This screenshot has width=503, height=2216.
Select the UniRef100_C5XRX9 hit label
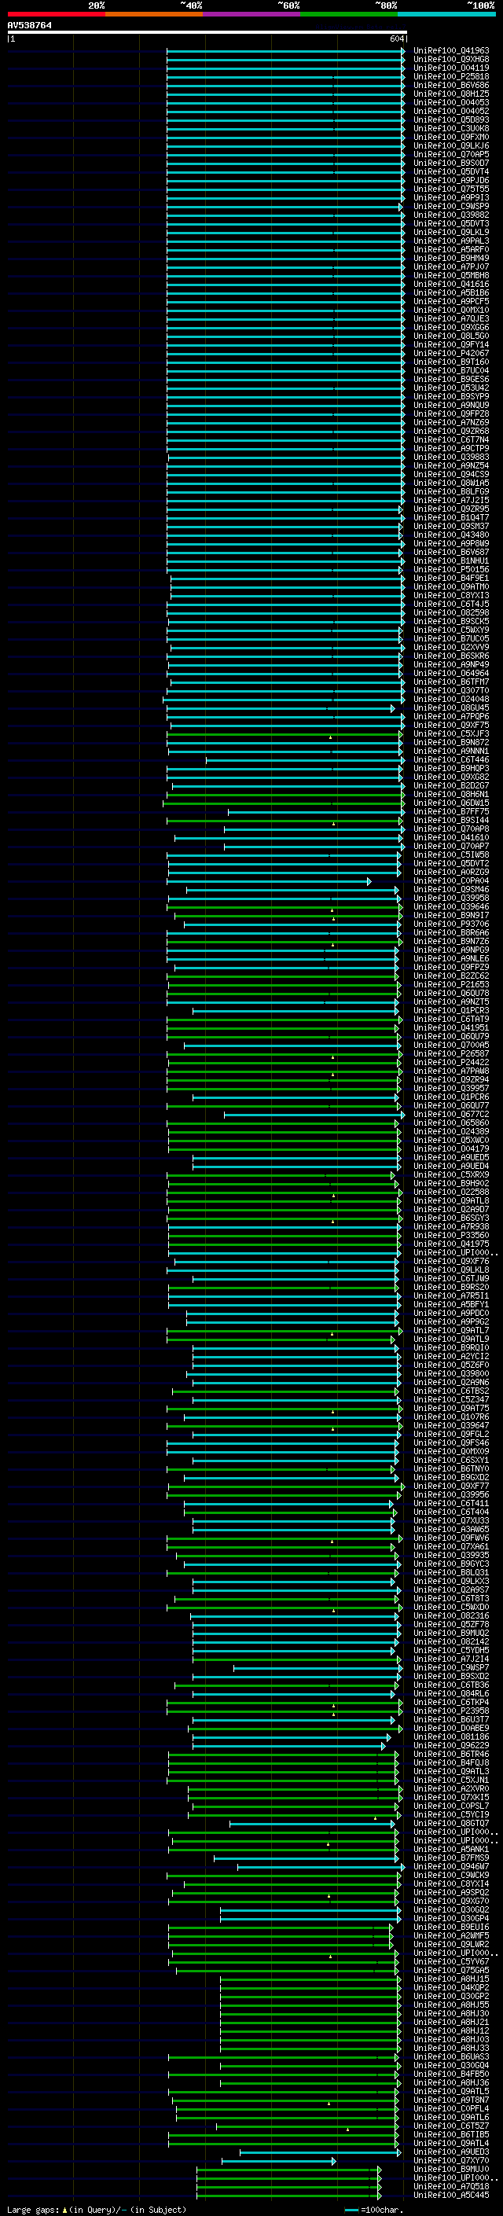click(x=451, y=1175)
